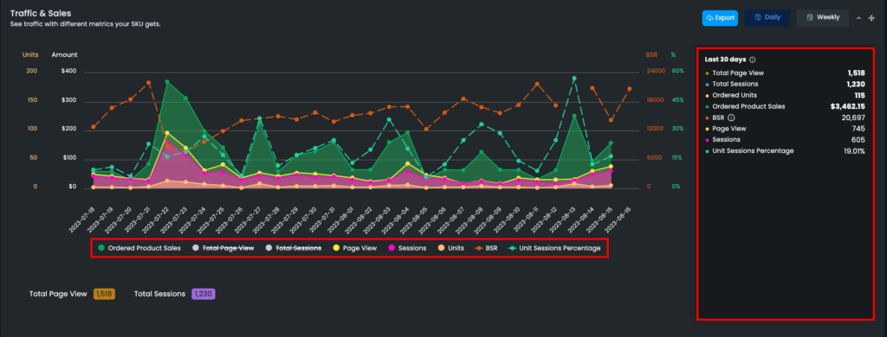Switch to the Weekly view tab
The height and width of the screenshot is (337, 887).
[x=823, y=18]
